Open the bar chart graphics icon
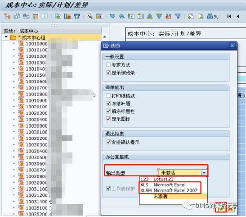This screenshot has height=217, width=246. pos(67,16)
